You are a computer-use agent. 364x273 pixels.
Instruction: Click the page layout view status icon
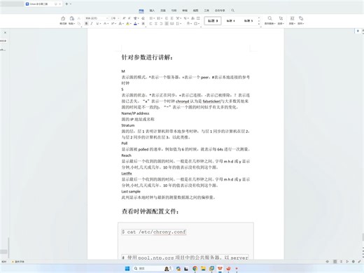[x=335, y=262]
